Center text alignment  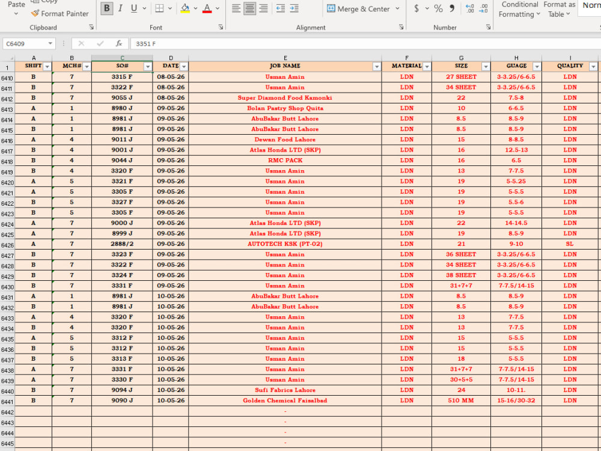tap(250, 8)
